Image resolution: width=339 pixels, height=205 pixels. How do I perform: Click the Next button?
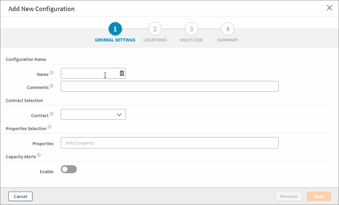point(319,196)
